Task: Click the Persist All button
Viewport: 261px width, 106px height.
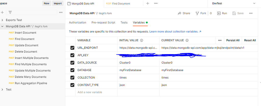Action: [233, 40]
